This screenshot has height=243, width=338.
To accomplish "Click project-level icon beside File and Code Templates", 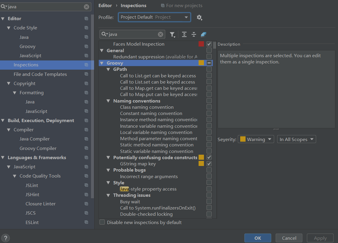I will pos(87,74).
